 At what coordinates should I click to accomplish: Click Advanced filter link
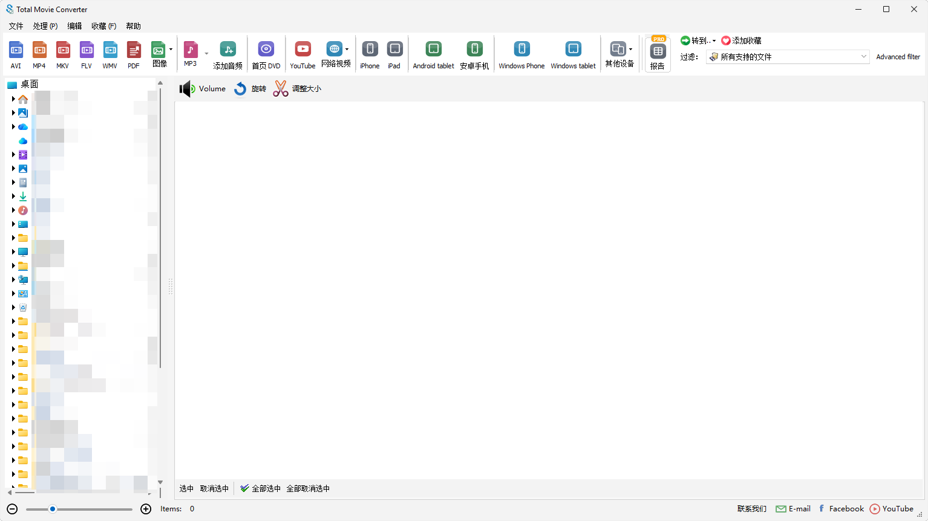point(898,57)
